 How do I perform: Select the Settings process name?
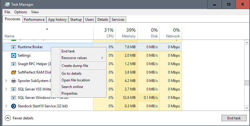click(24, 55)
